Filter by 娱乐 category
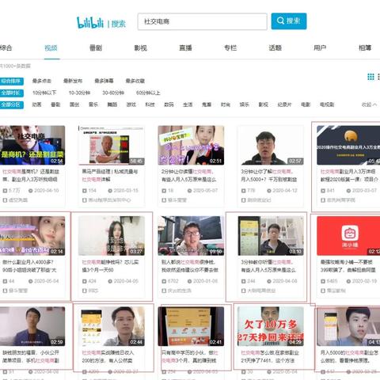 [x=245, y=104]
